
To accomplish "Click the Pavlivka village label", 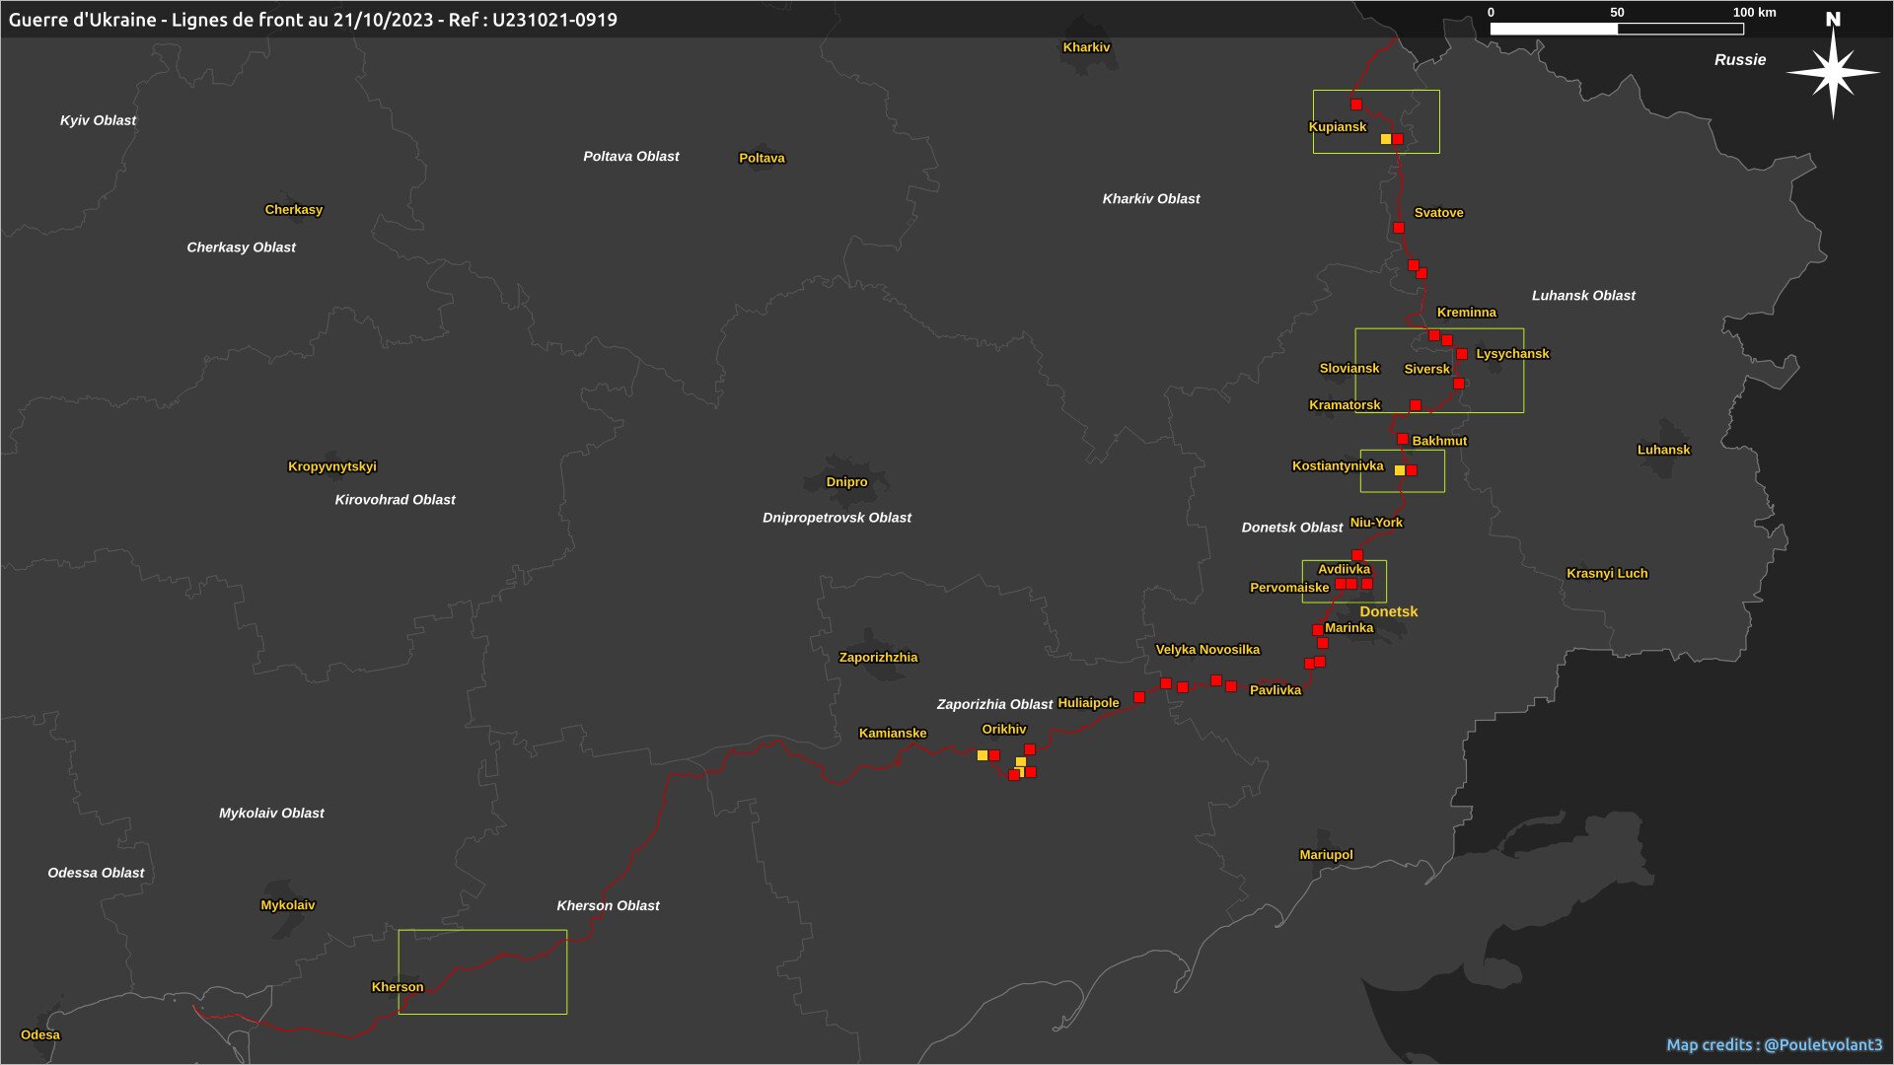I will (x=1275, y=690).
